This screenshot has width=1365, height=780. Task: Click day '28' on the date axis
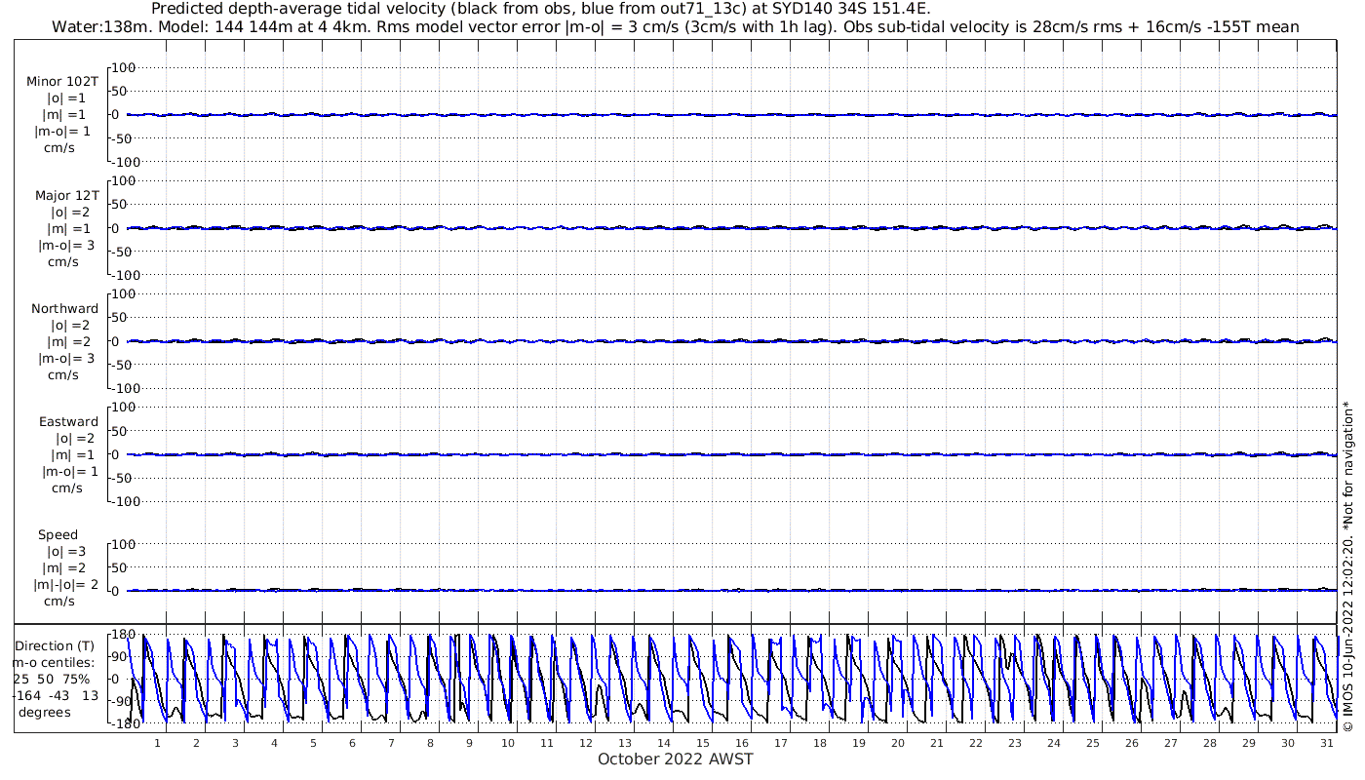point(1210,743)
